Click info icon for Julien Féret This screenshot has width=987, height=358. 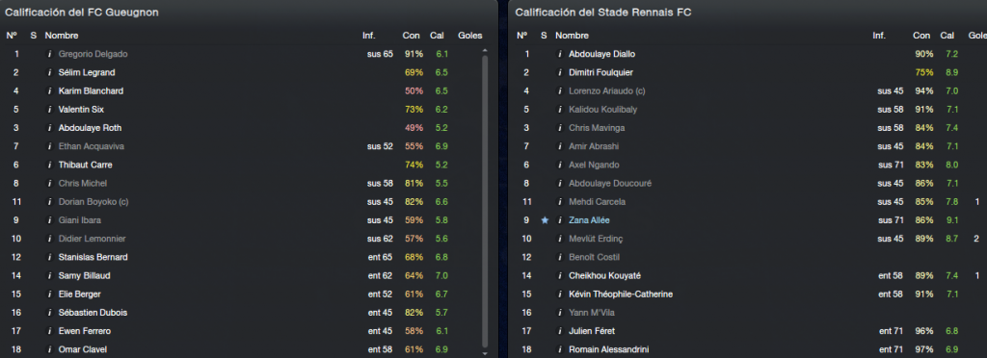pos(560,331)
